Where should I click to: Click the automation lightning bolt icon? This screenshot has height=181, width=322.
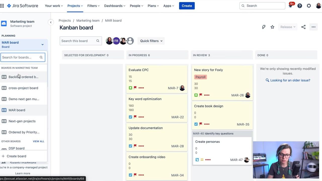pyautogui.click(x=264, y=27)
